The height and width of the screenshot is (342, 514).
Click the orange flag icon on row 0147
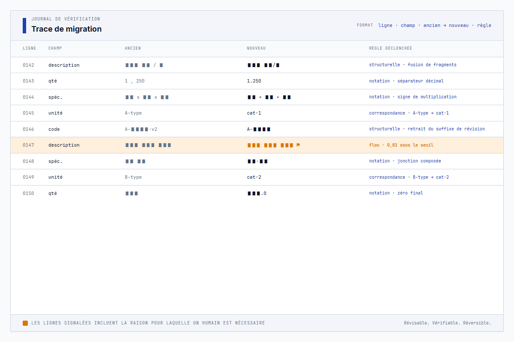298,145
